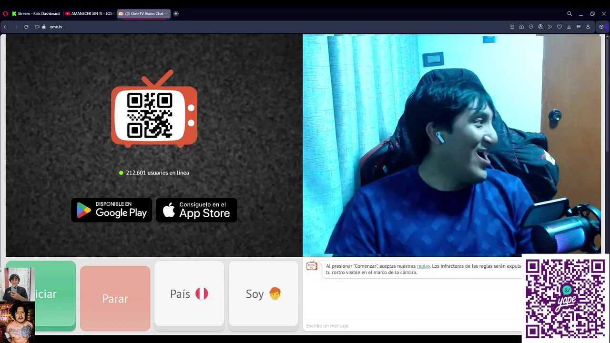Open the profile account icon
610x343 pixels.
pos(588,27)
